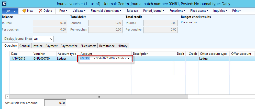Click the Balance Per voucher value field
Screen dimensions: 255x109
click(x=50, y=30)
